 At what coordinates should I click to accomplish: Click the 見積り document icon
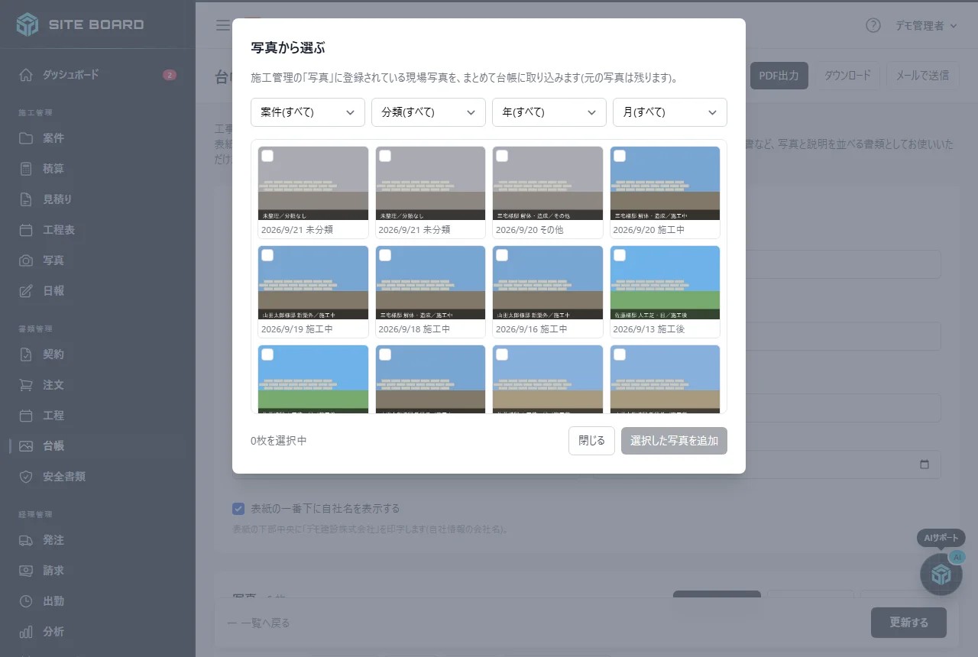(x=26, y=199)
